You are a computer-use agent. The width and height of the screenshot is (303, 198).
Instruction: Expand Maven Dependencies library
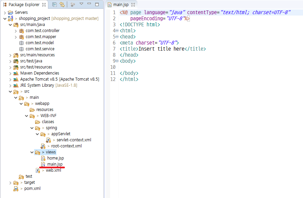click(10, 74)
